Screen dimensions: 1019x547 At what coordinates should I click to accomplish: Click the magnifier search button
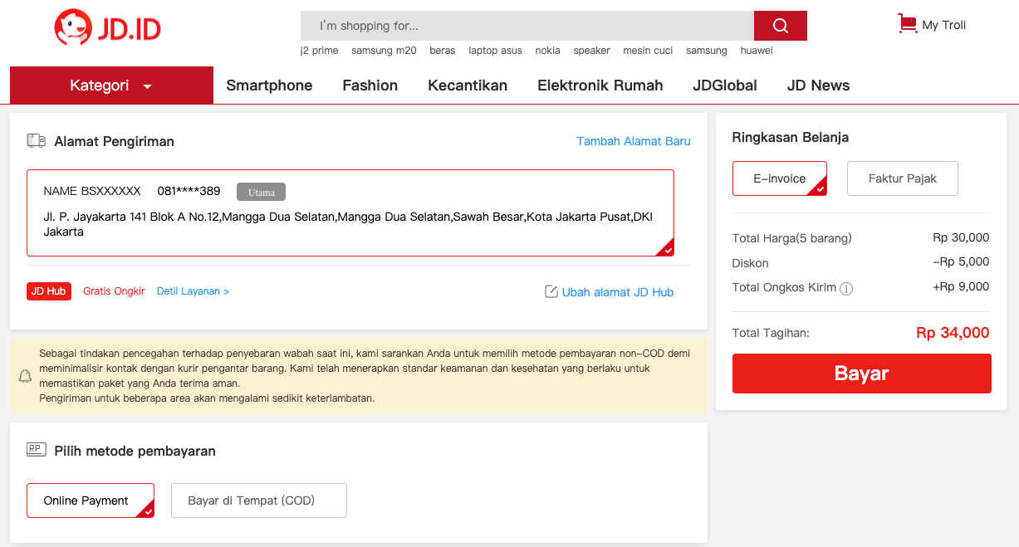pos(780,26)
